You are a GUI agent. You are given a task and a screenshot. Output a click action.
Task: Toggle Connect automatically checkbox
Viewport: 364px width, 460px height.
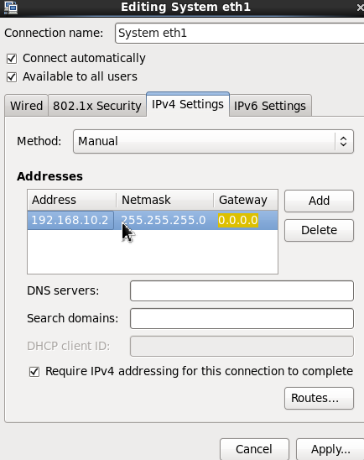(x=12, y=59)
